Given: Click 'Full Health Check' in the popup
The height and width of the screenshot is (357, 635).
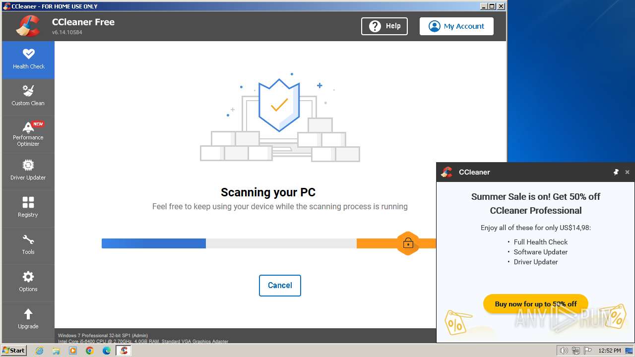Looking at the screenshot, I should 541,242.
